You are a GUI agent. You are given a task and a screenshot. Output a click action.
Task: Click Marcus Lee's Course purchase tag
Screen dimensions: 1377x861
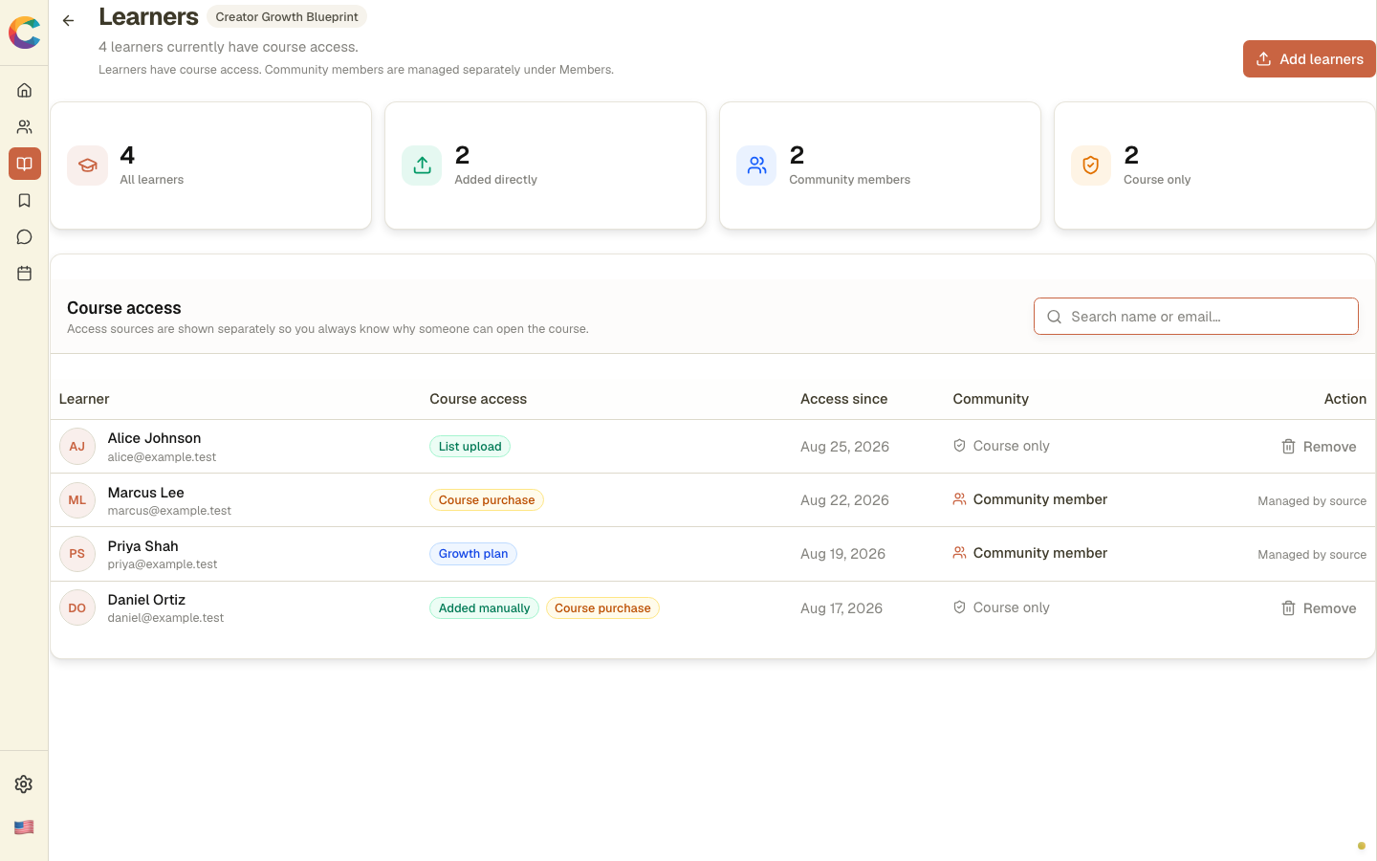(487, 500)
